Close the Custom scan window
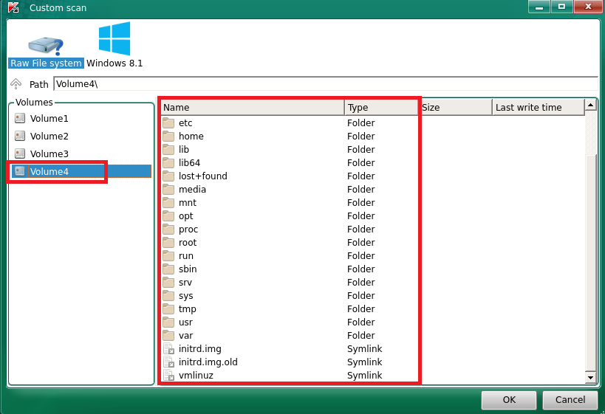605x414 pixels. point(588,7)
